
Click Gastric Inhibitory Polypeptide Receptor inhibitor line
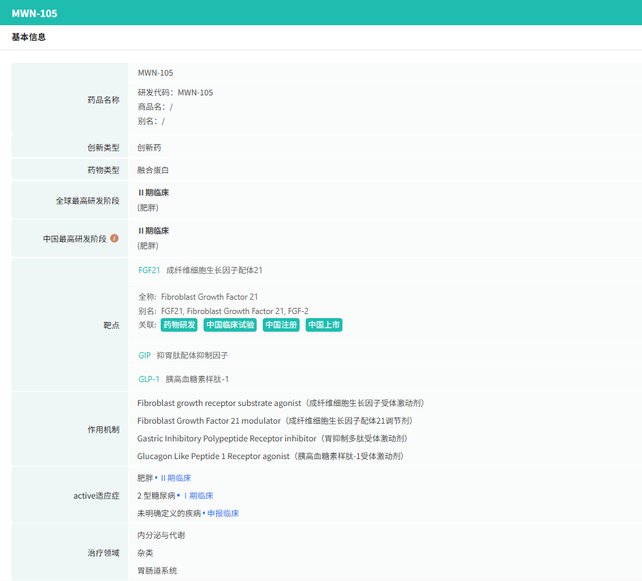tap(274, 438)
